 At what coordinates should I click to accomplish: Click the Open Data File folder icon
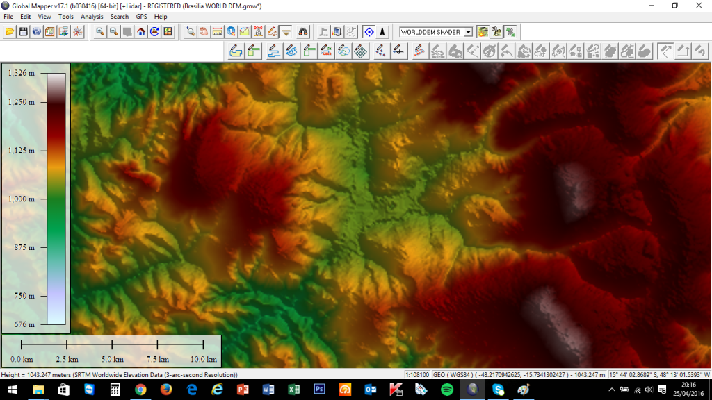pyautogui.click(x=9, y=31)
